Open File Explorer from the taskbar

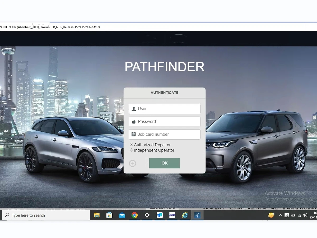pyautogui.click(x=97, y=215)
